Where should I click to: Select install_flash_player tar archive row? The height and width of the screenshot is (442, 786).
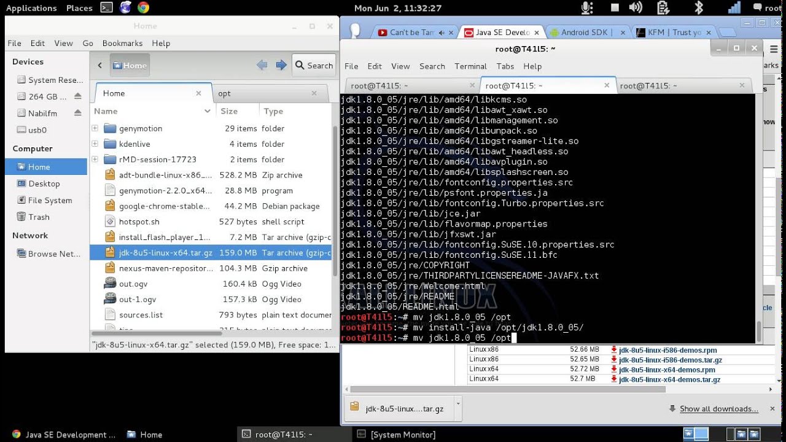click(x=212, y=237)
